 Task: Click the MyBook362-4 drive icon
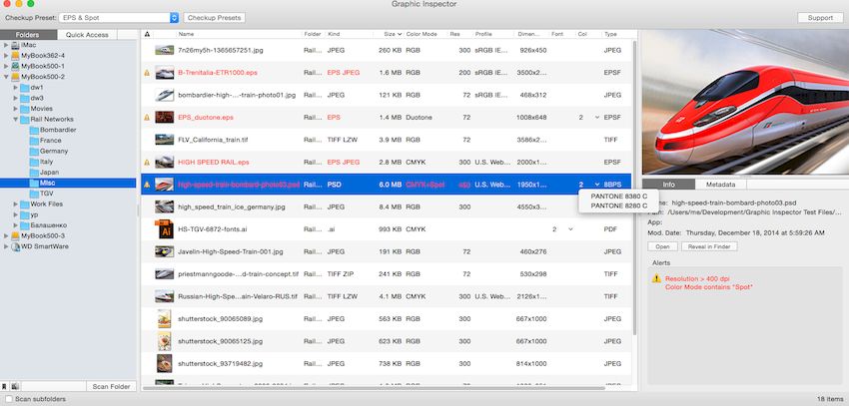(15, 56)
